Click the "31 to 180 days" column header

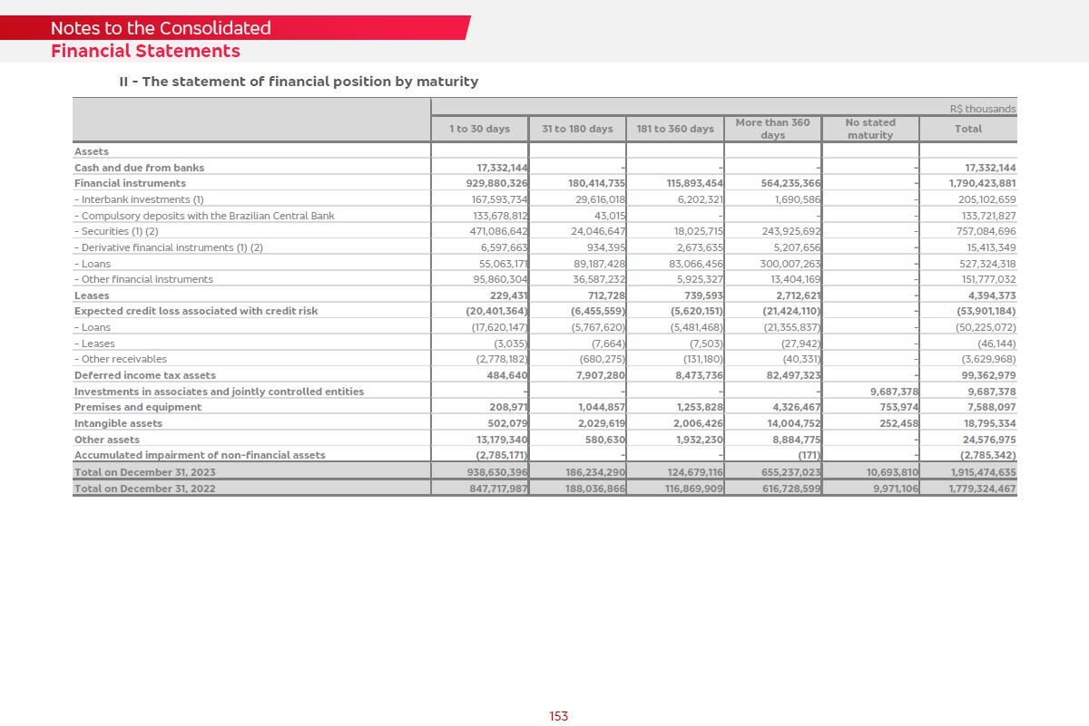[577, 129]
